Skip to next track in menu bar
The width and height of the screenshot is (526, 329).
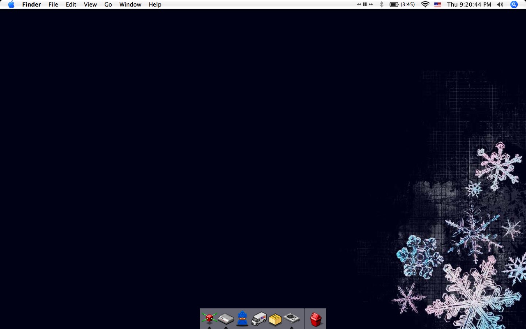click(x=371, y=5)
